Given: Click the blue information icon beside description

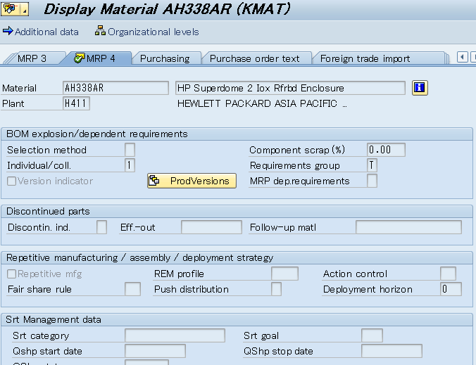Looking at the screenshot, I should pos(420,88).
